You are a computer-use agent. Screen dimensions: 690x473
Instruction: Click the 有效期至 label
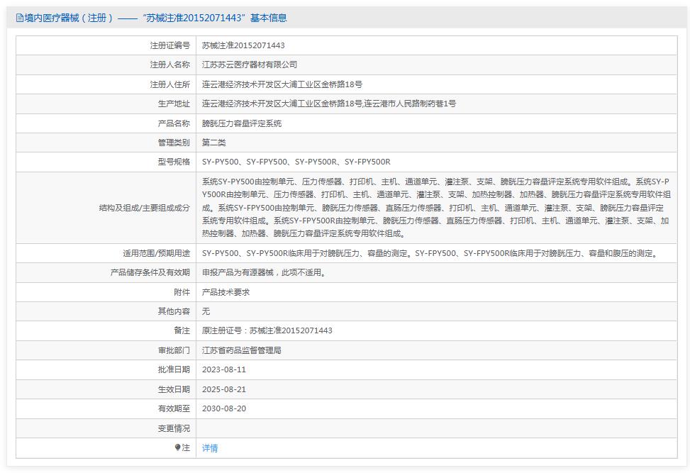click(x=174, y=408)
